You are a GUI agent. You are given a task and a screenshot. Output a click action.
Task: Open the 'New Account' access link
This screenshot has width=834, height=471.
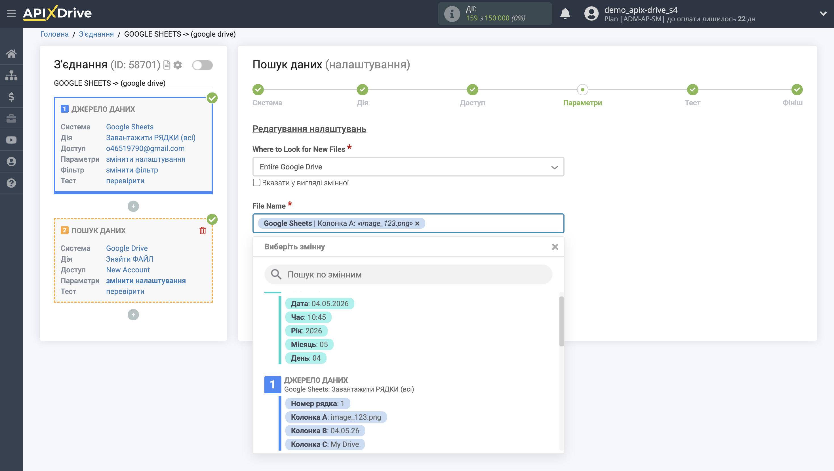[x=128, y=270]
